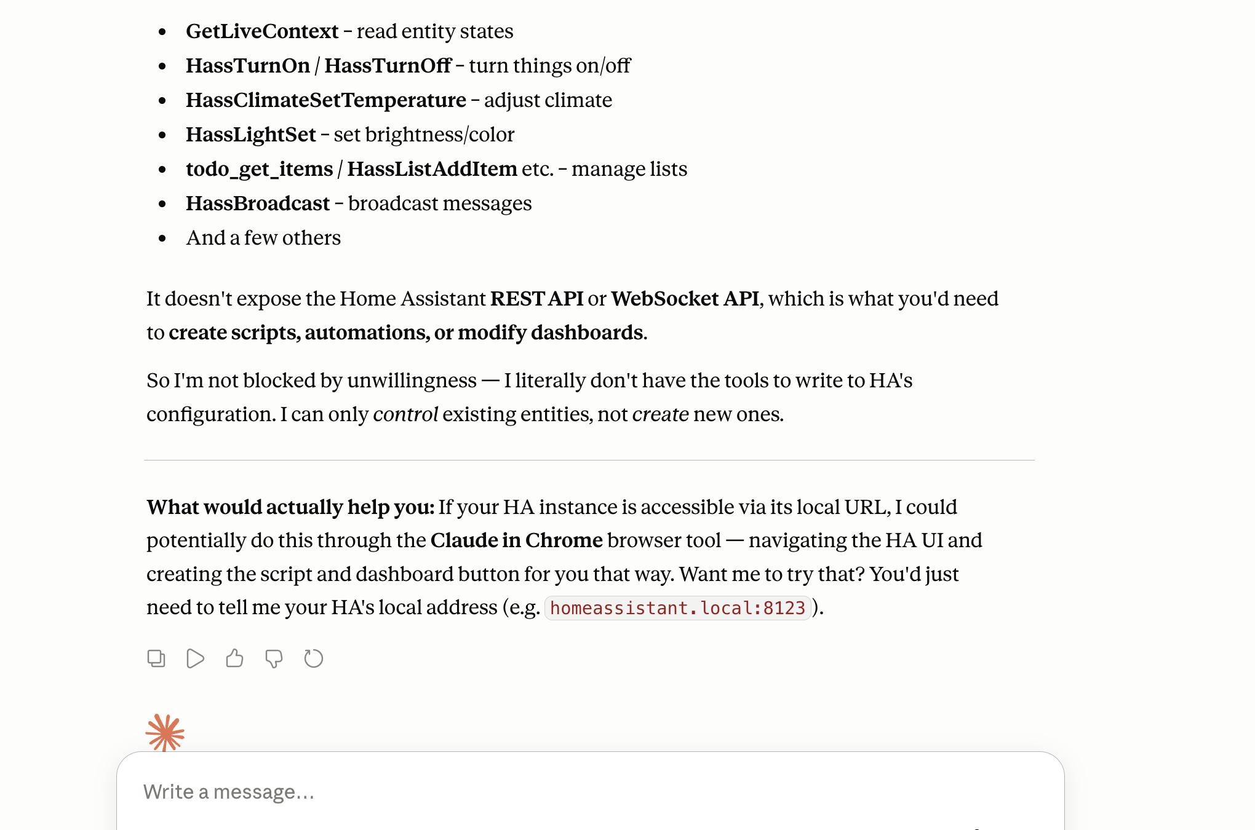
Task: Click the bold 'GetLiveContext' list item
Action: 262,31
